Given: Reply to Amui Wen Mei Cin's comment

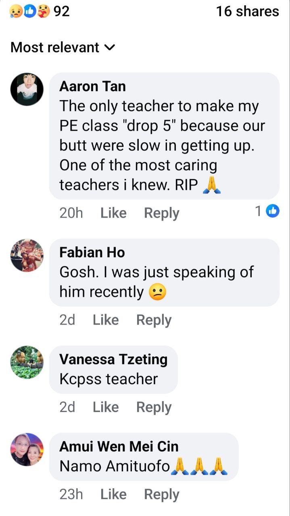Looking at the screenshot, I should pyautogui.click(x=161, y=494).
